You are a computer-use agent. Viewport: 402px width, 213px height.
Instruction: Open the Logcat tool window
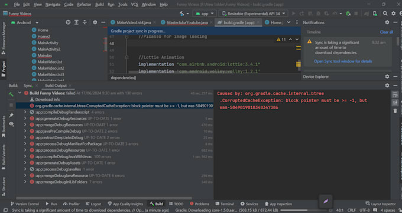click(x=93, y=204)
